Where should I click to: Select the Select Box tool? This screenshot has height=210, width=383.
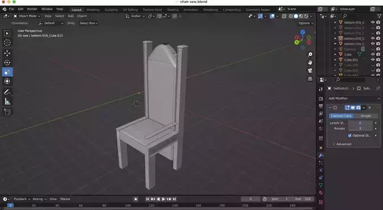point(7,33)
